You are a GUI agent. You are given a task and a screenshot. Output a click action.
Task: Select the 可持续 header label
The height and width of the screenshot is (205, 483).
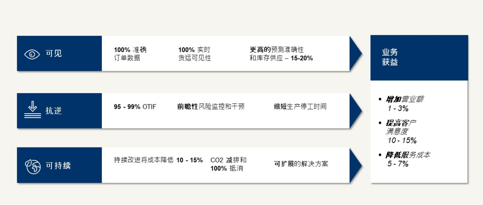(x=58, y=166)
